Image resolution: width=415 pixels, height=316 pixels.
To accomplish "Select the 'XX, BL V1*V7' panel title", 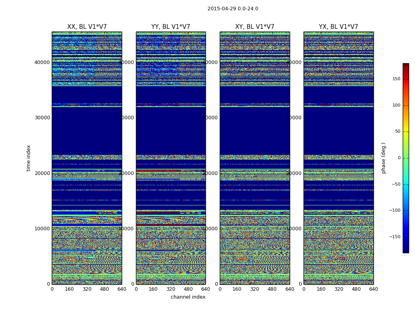I will 87,27.
